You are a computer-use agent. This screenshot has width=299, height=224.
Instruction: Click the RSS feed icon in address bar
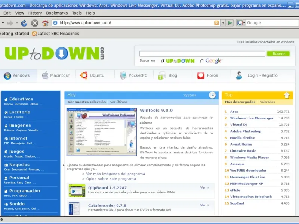(216, 23)
